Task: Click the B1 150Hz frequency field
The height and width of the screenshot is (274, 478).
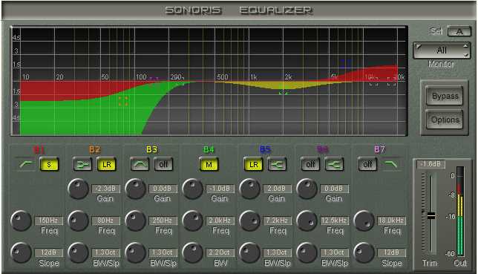Action: [x=48, y=221]
